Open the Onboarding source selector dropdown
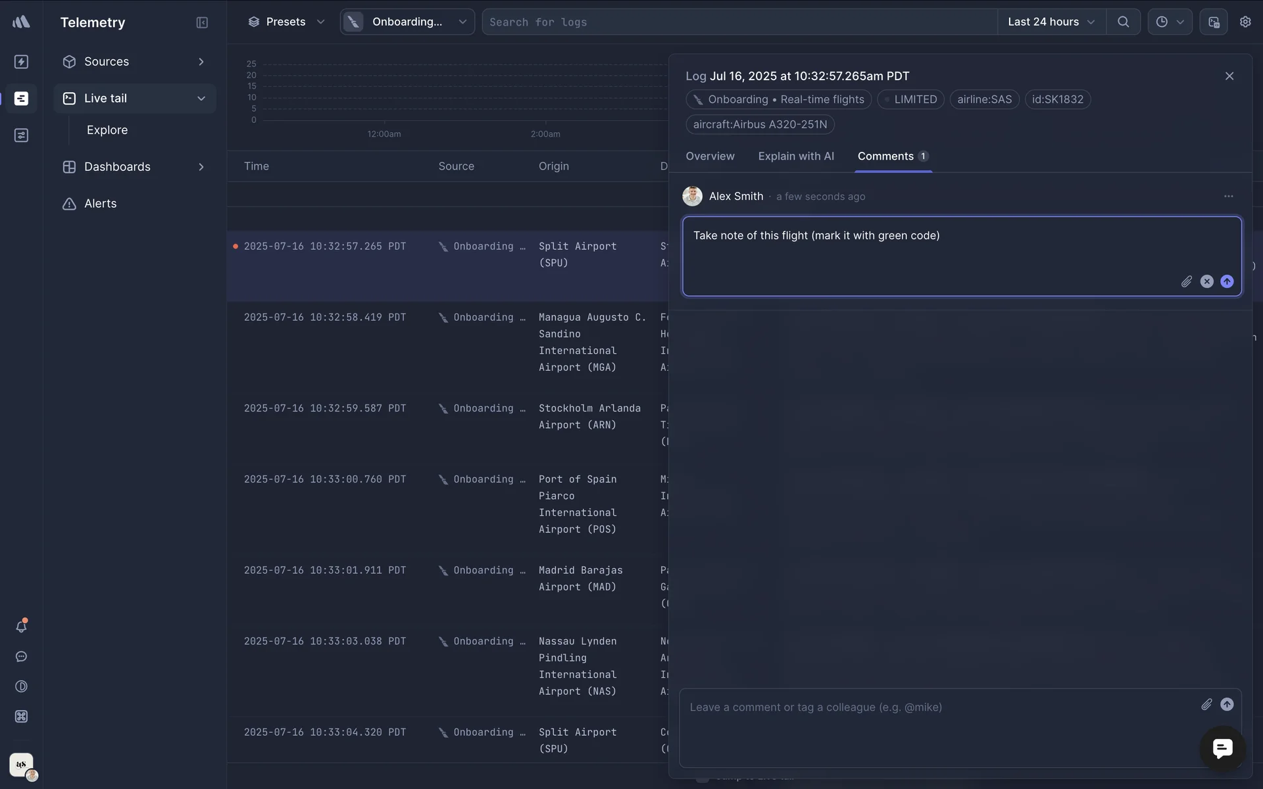The height and width of the screenshot is (789, 1263). coord(407,22)
